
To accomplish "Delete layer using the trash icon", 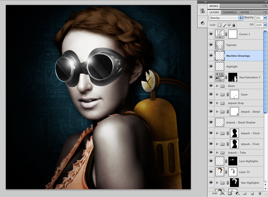I will click(x=260, y=193).
